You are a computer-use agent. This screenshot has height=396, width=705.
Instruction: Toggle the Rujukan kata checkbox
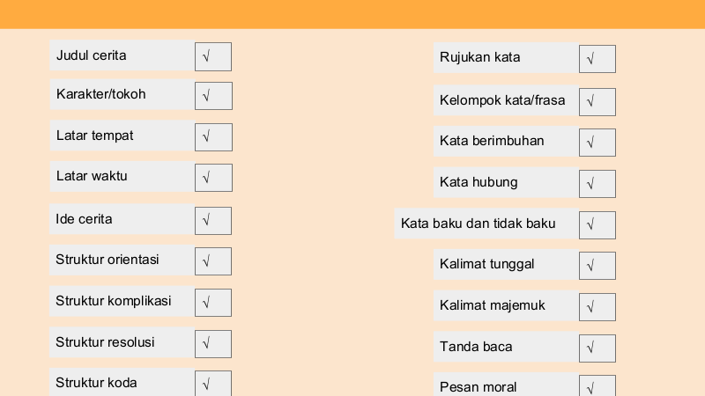coord(597,59)
